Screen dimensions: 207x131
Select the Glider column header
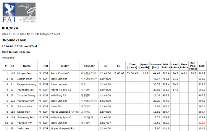(x=64, y=66)
